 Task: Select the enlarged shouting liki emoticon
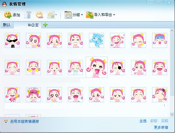pyautogui.click(x=97, y=67)
